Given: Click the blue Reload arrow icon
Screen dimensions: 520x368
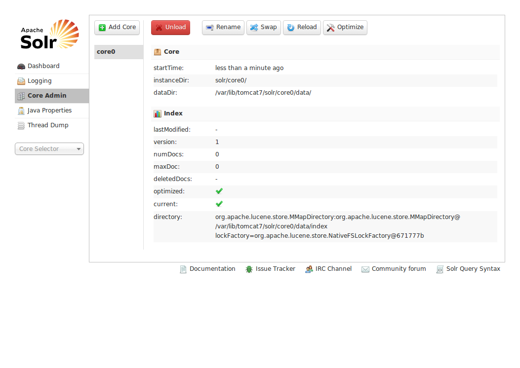Looking at the screenshot, I should click(290, 28).
